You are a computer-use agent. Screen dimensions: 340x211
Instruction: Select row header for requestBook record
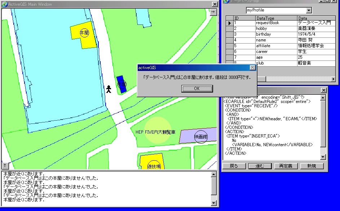pos(229,23)
